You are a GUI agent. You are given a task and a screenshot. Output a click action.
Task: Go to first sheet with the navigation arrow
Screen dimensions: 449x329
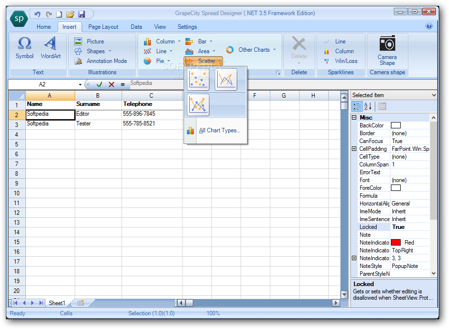tap(15, 303)
